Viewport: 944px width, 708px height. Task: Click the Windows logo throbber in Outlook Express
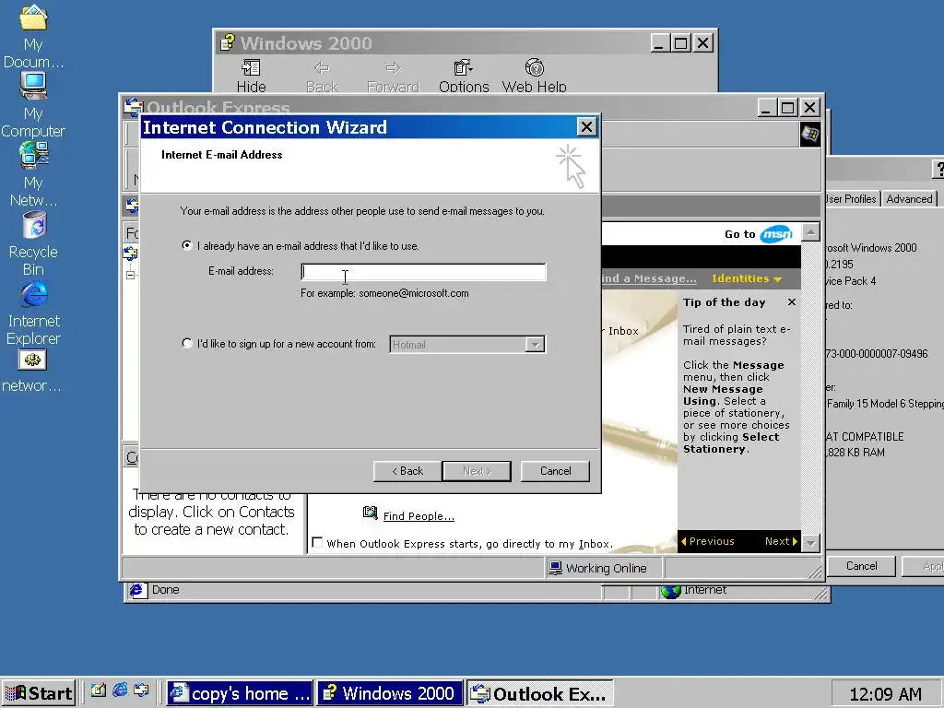(809, 134)
